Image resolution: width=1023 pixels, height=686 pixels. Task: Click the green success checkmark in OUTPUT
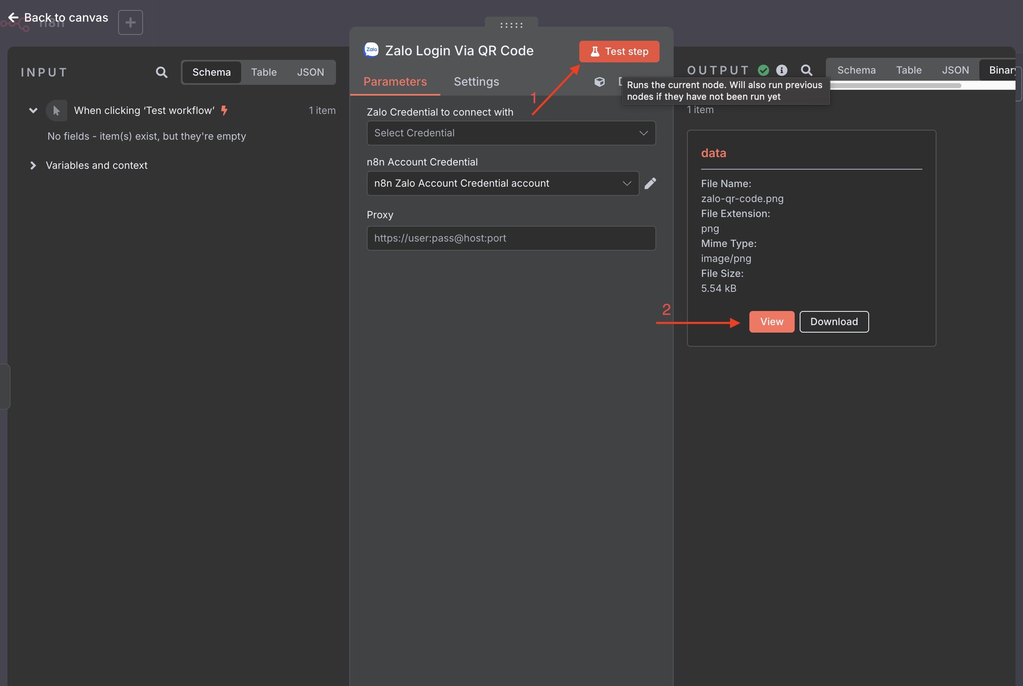764,70
